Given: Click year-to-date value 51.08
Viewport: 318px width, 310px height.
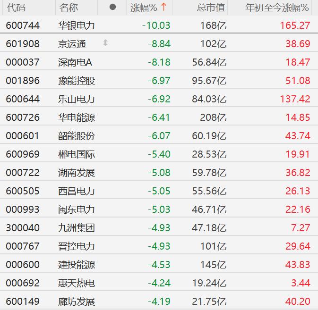Looking at the screenshot, I should pyautogui.click(x=298, y=81).
